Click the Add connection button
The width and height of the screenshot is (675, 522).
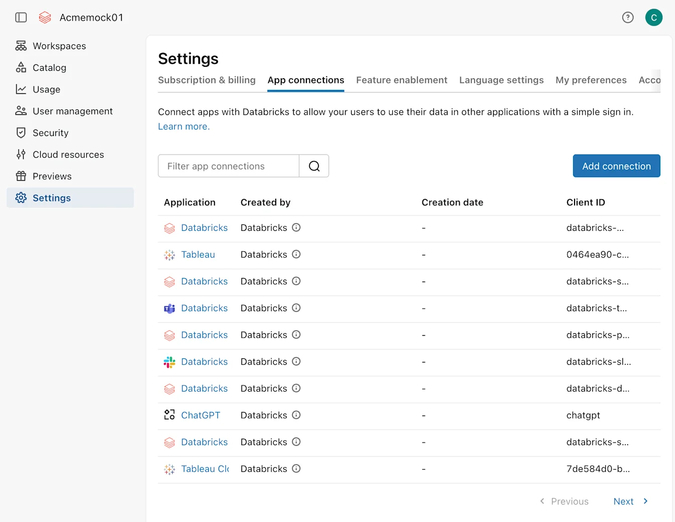tap(616, 166)
